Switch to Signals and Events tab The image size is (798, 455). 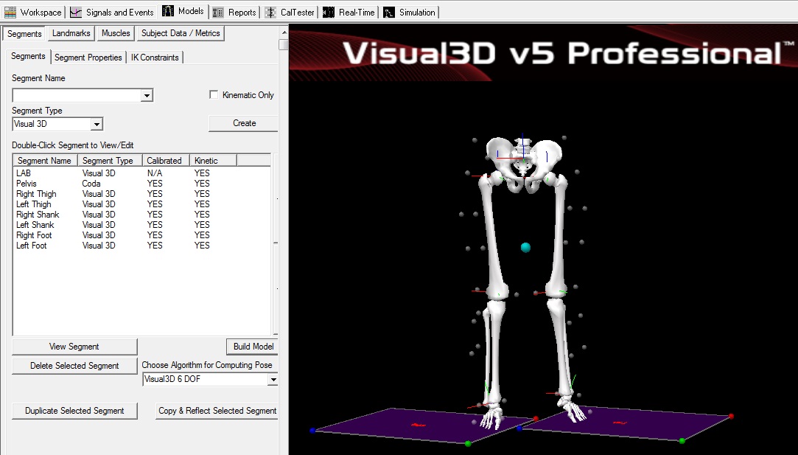pos(112,13)
